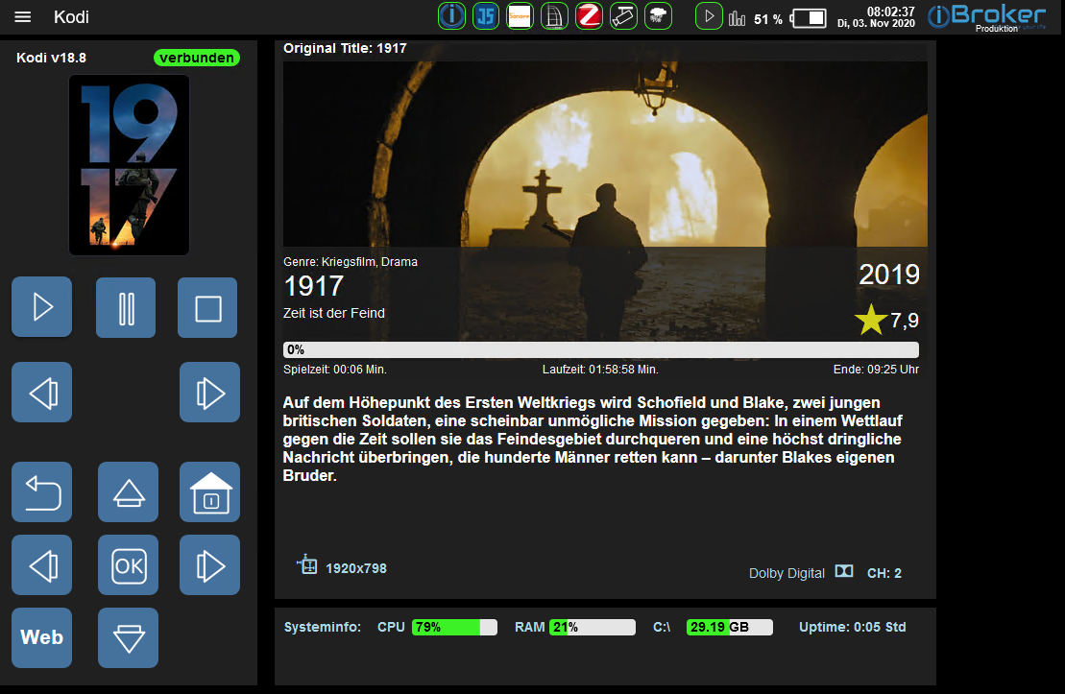Click the clock showing 08:02:37
The height and width of the screenshot is (694, 1065).
coord(891,12)
